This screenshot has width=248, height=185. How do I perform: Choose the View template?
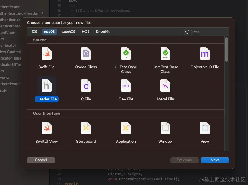pos(205,131)
